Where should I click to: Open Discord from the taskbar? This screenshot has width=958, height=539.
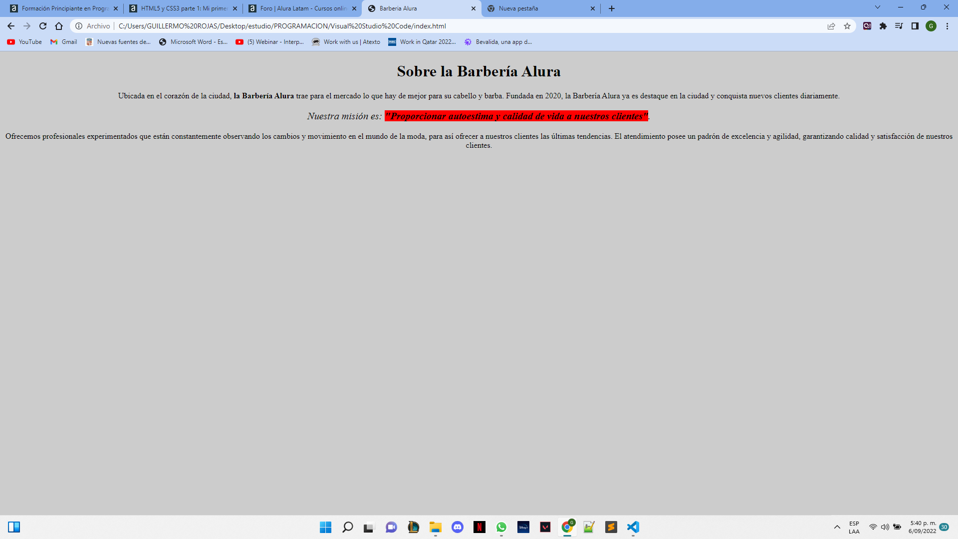click(458, 527)
